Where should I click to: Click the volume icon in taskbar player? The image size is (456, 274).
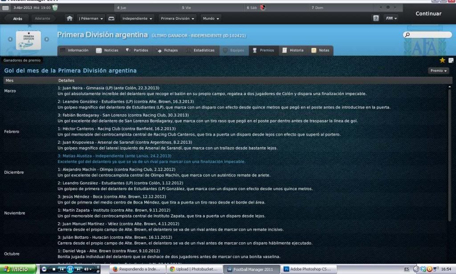pos(86,270)
